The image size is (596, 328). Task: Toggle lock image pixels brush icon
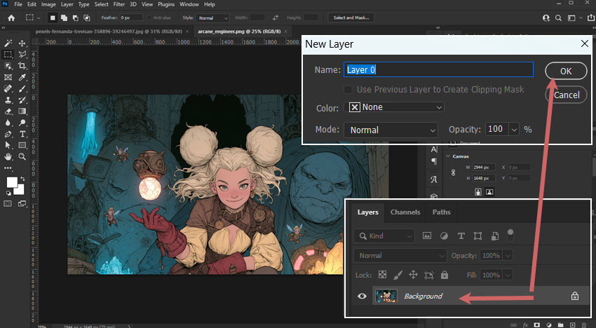(398, 275)
